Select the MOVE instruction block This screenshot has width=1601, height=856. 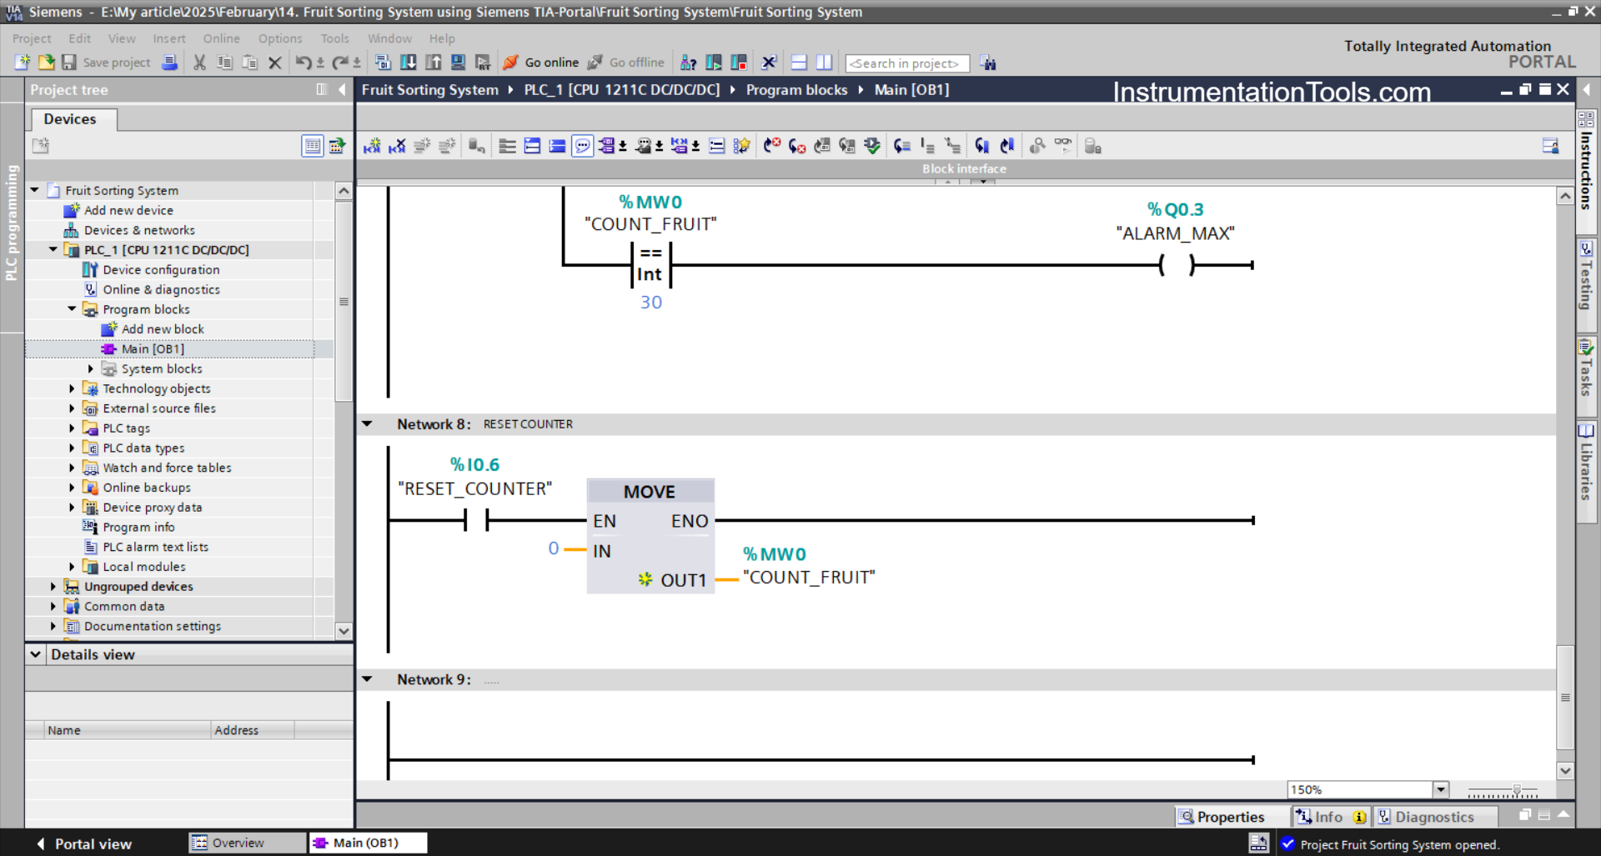(x=650, y=535)
